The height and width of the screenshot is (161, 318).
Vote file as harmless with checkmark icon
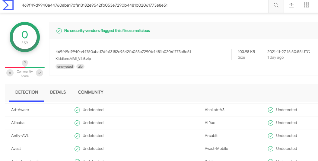pos(40,73)
